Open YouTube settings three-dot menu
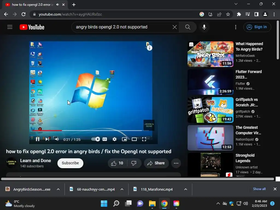280x210 pixels. [x=236, y=27]
